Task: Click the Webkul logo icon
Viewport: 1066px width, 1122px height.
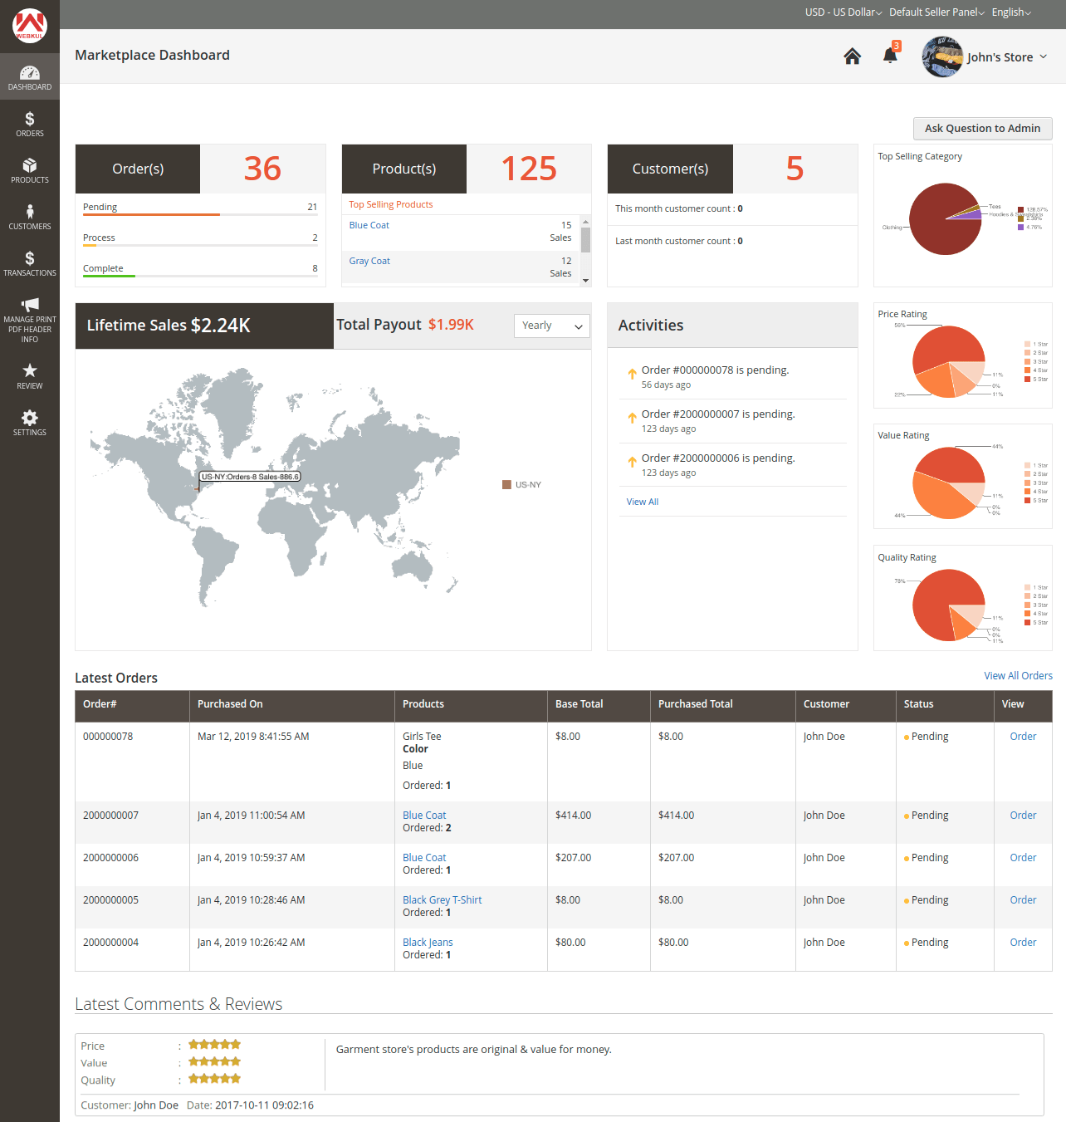Action: 29,26
